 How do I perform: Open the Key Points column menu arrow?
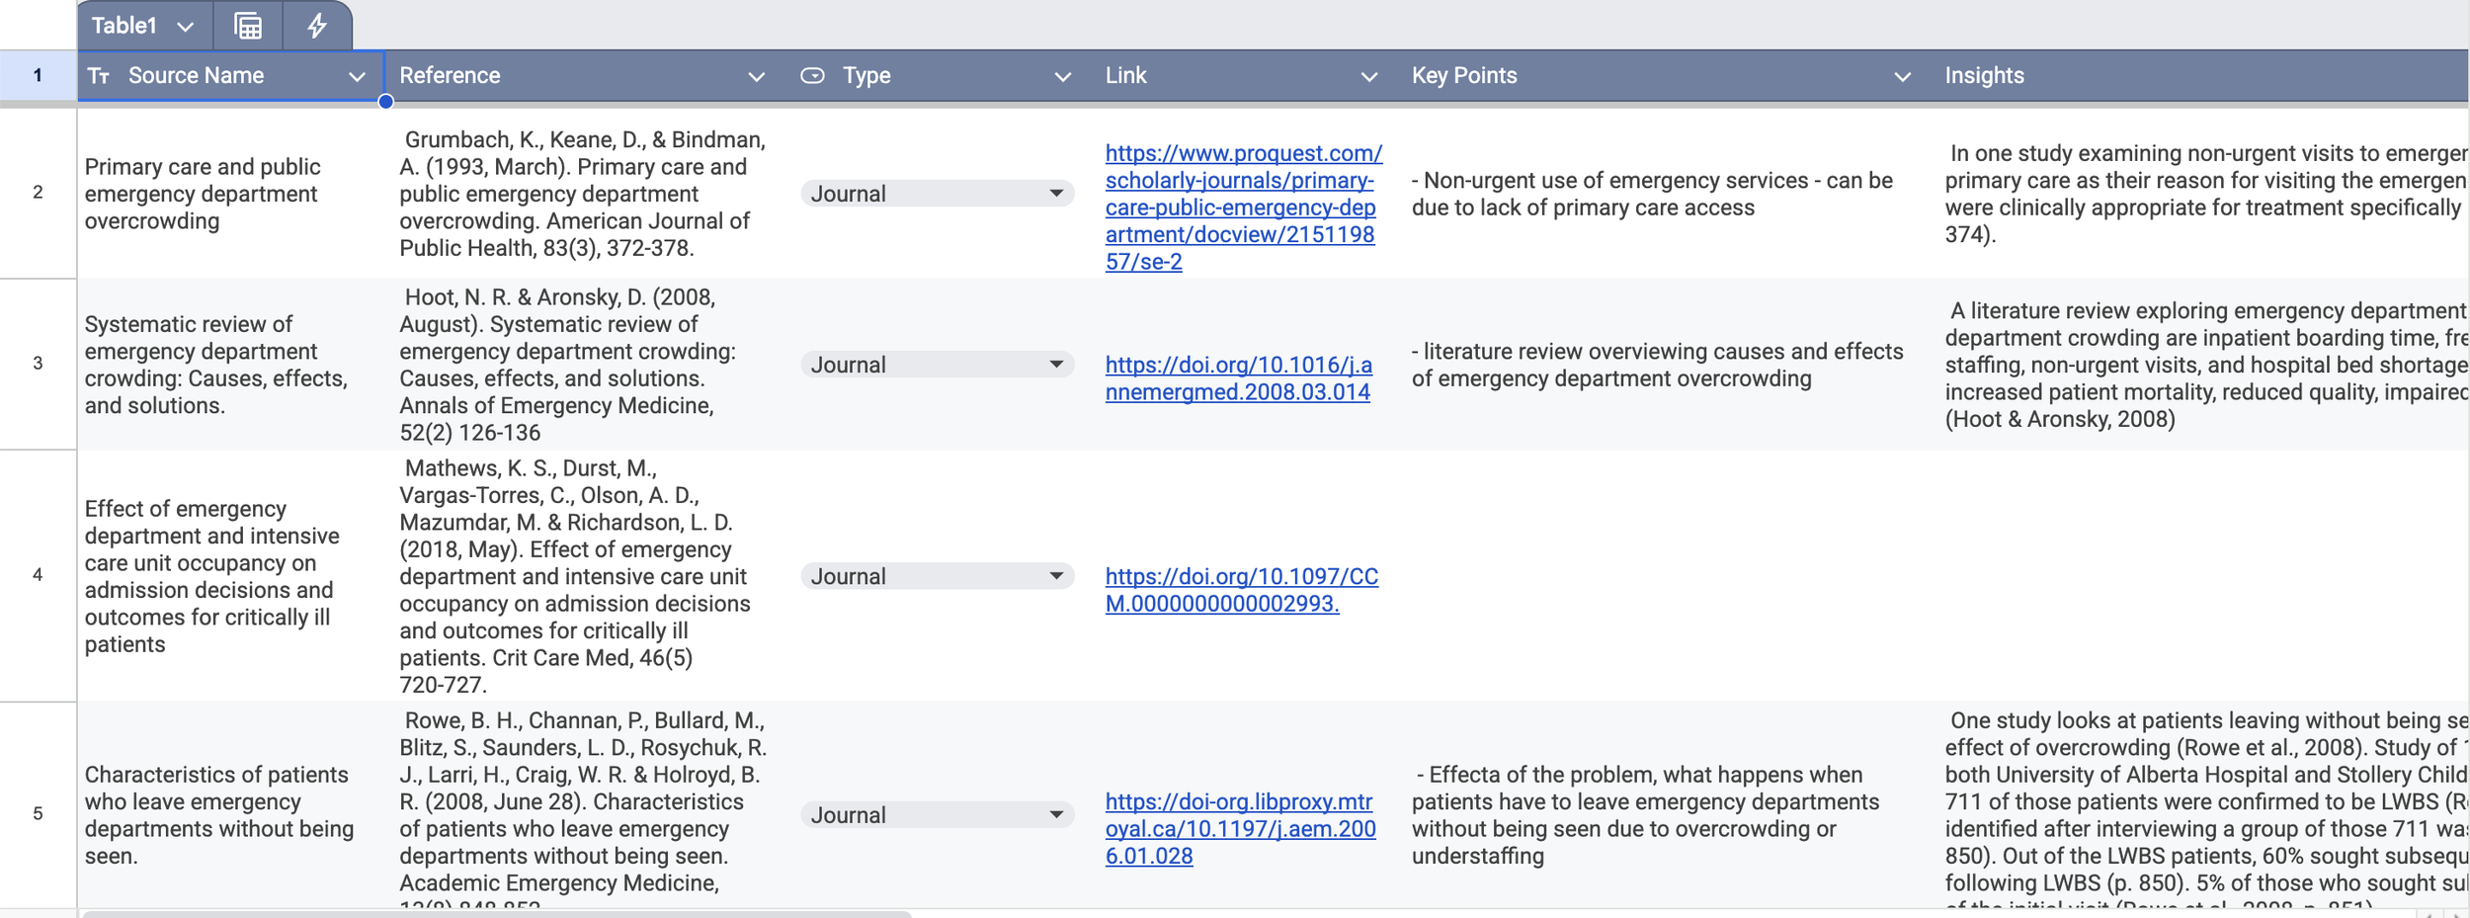(x=1903, y=77)
